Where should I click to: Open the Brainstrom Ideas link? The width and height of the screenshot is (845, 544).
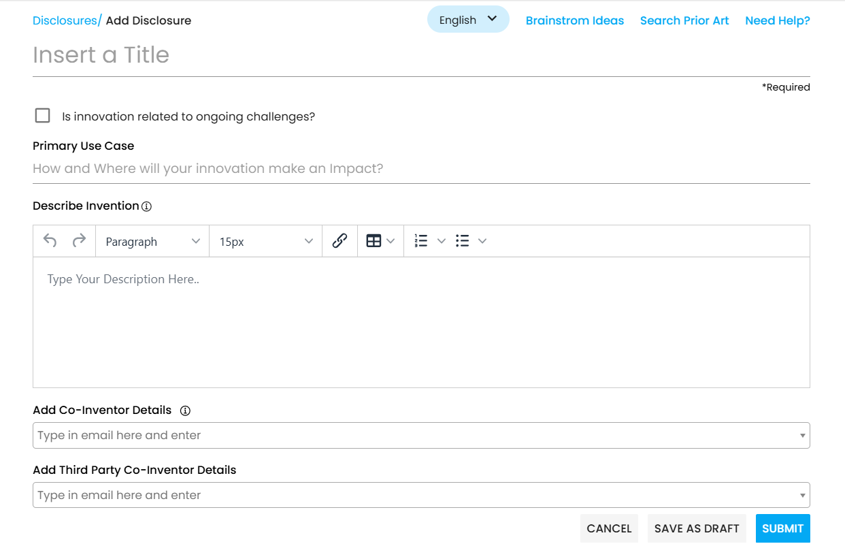[x=574, y=20]
